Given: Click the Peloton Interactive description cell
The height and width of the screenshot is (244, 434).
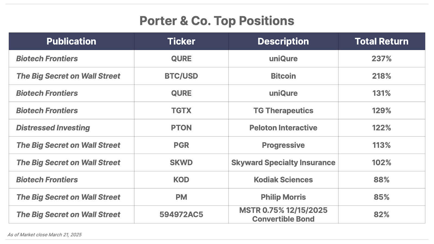Looking at the screenshot, I should point(283,128).
